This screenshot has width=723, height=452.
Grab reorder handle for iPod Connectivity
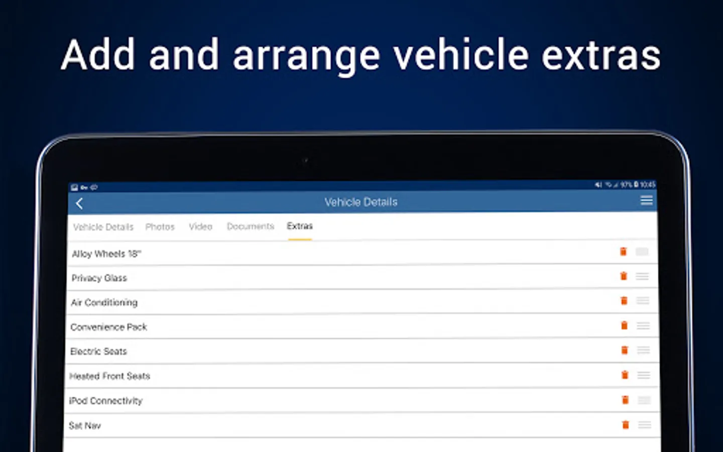pyautogui.click(x=644, y=400)
